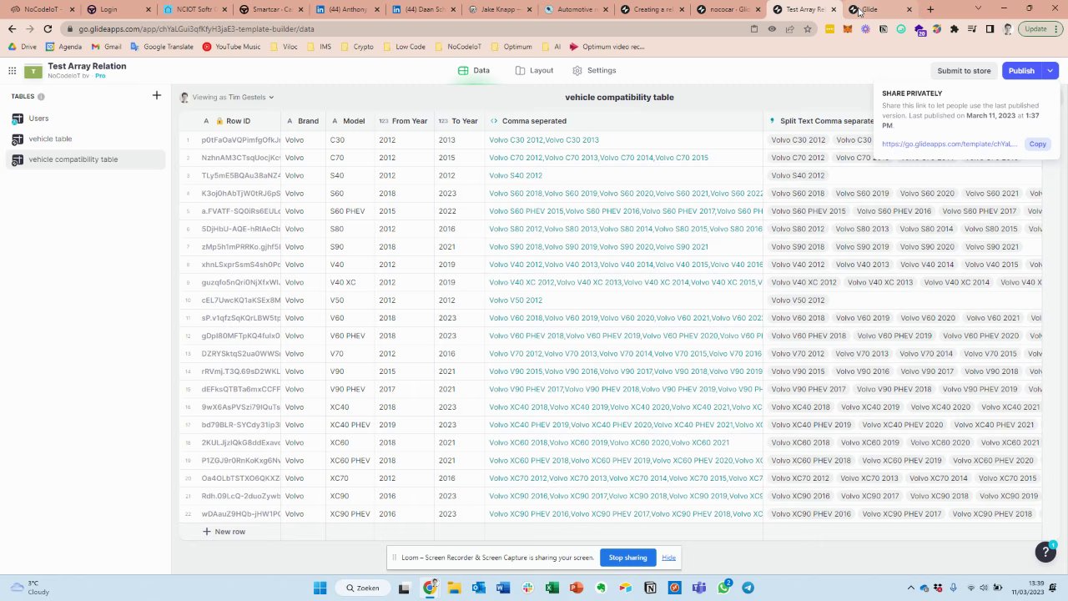Image resolution: width=1068 pixels, height=601 pixels.
Task: Open the Crypto bookmarks folder
Action: [x=356, y=47]
